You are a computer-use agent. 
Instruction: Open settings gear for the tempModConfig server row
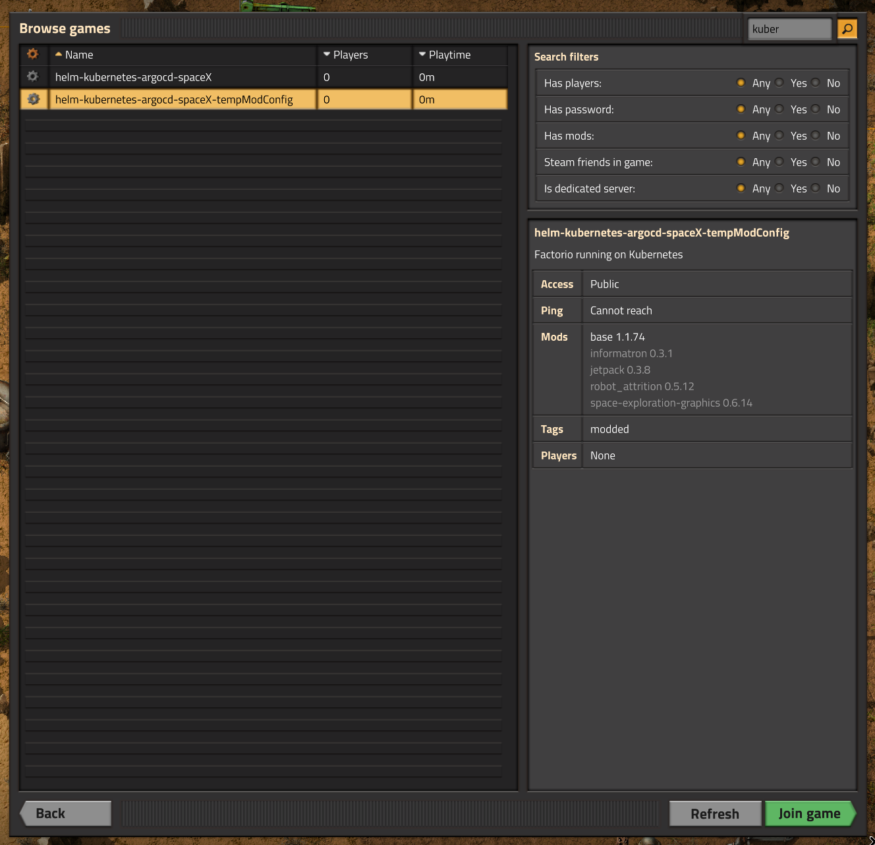point(34,99)
